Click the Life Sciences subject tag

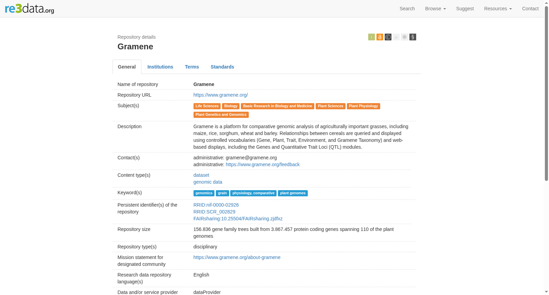pos(207,106)
